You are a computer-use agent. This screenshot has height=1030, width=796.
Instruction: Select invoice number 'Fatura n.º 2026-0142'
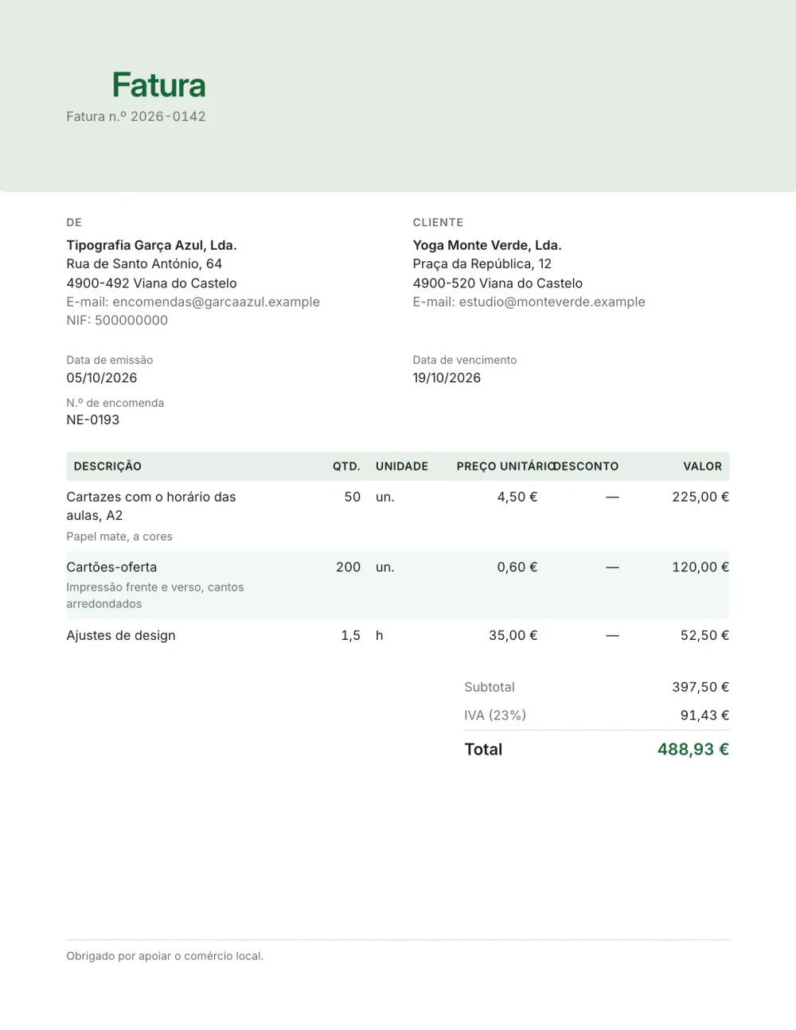(136, 116)
